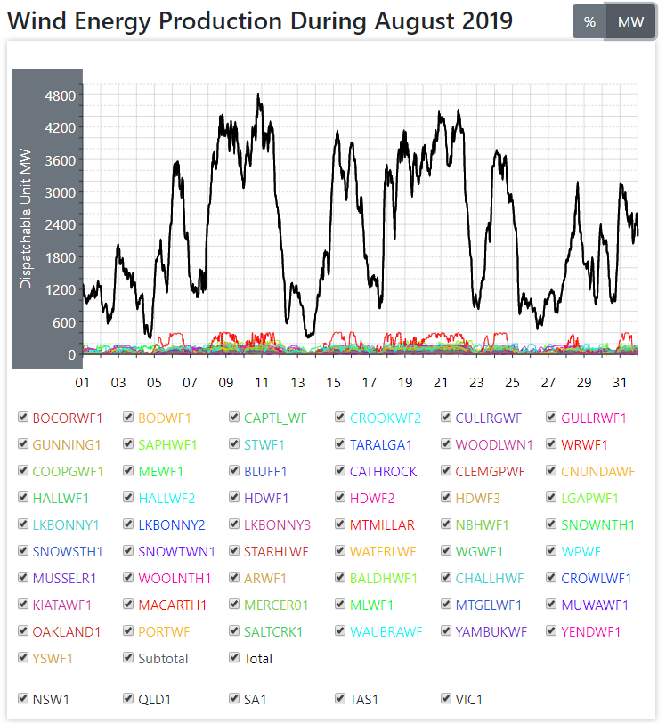Select the MW units button
The image size is (666, 723).
click(630, 22)
